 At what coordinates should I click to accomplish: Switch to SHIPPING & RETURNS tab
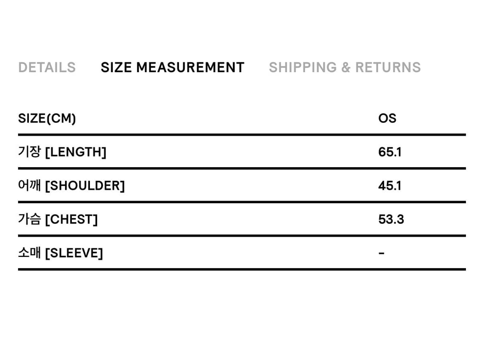345,67
